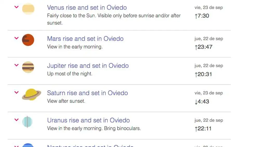Click Mars rise time 23:47
260x147 pixels.
click(x=204, y=47)
